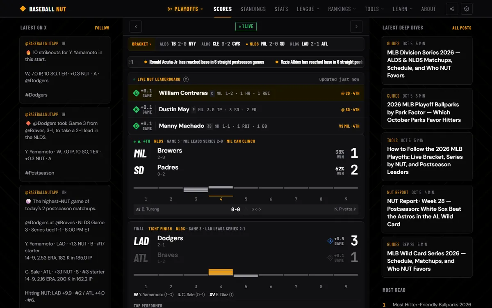This screenshot has width=492, height=308.
Task: Open William Contreras leaderboard row
Action: click(x=246, y=93)
